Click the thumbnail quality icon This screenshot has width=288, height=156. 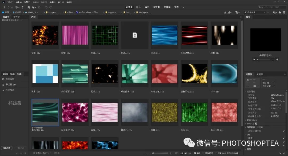click(x=225, y=12)
